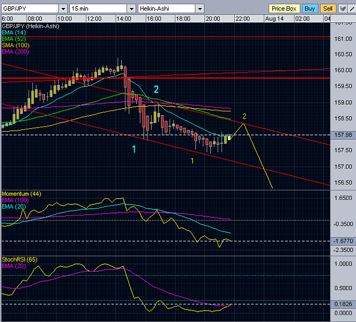
Task: Click the 161.00 price axis label
Action: [343, 39]
